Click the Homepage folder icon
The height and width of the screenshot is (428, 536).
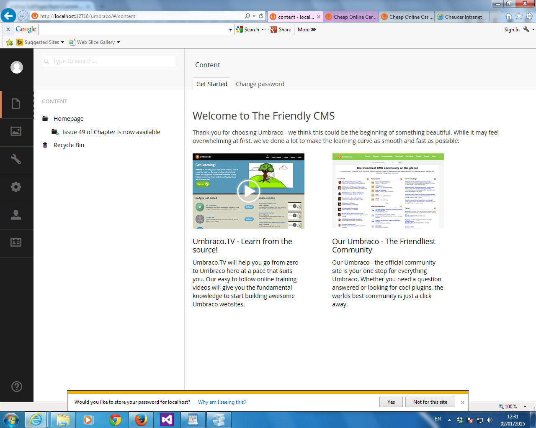(45, 119)
